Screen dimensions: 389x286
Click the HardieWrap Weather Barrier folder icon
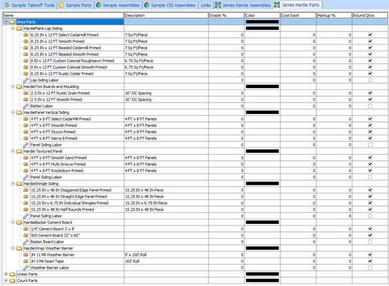tap(19, 248)
